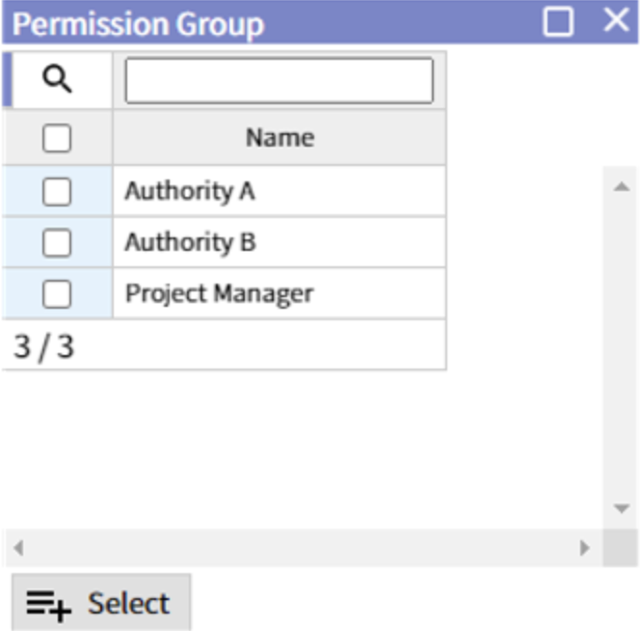Check the Authority B checkbox
The height and width of the screenshot is (631, 640).
tap(57, 243)
